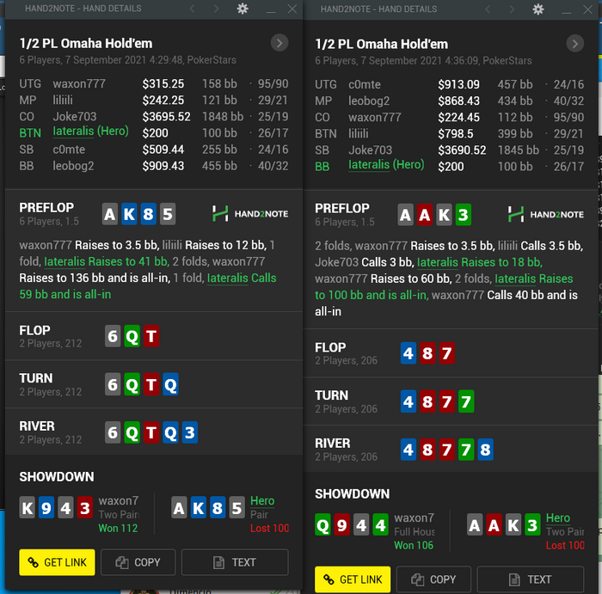Click the green 7 card on the right turn row
Screen dimensions: 602x594
[x=466, y=401]
